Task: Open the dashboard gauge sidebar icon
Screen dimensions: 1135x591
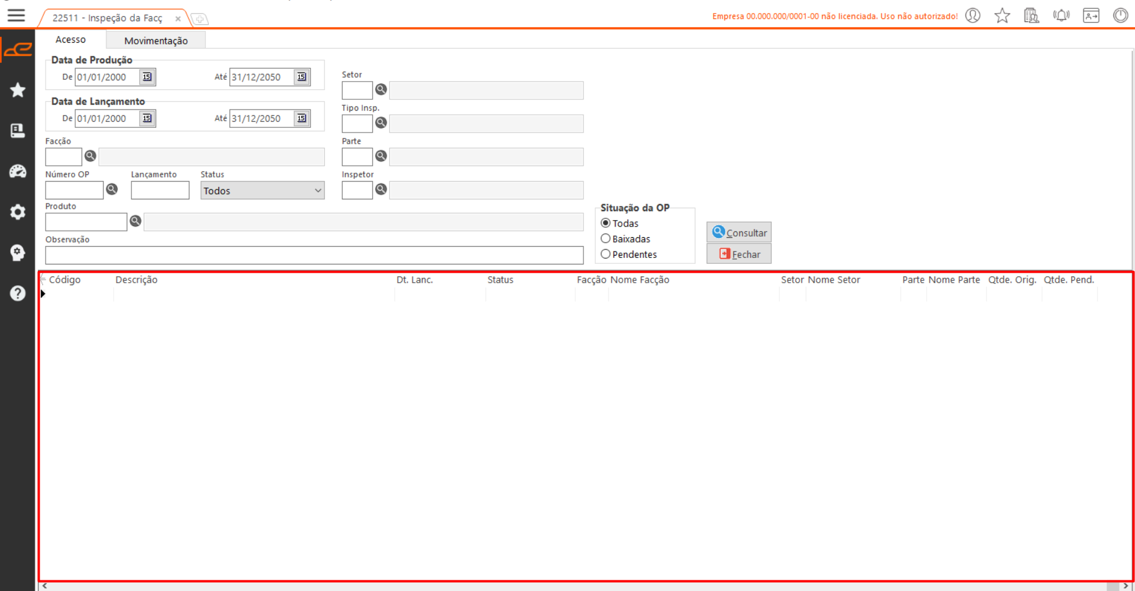Action: tap(18, 172)
